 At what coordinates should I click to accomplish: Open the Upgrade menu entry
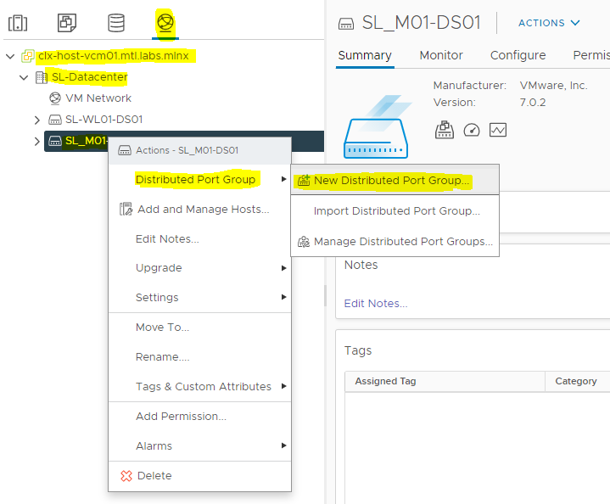click(x=199, y=268)
